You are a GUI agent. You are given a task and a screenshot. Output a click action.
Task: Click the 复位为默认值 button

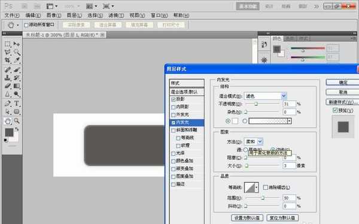(283, 218)
